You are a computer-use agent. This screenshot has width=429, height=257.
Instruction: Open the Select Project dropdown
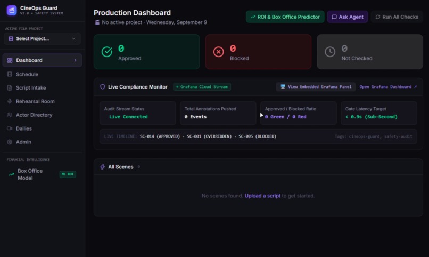pyautogui.click(x=42, y=38)
